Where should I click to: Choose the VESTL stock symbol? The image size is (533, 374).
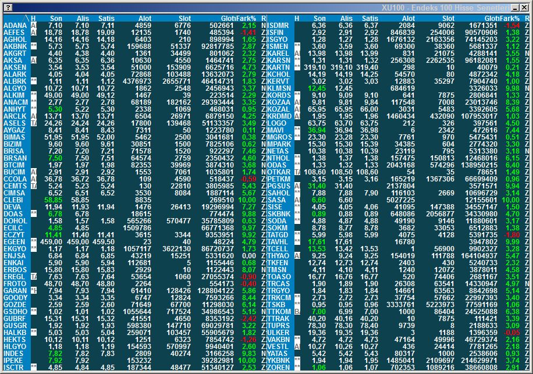pos(278,347)
